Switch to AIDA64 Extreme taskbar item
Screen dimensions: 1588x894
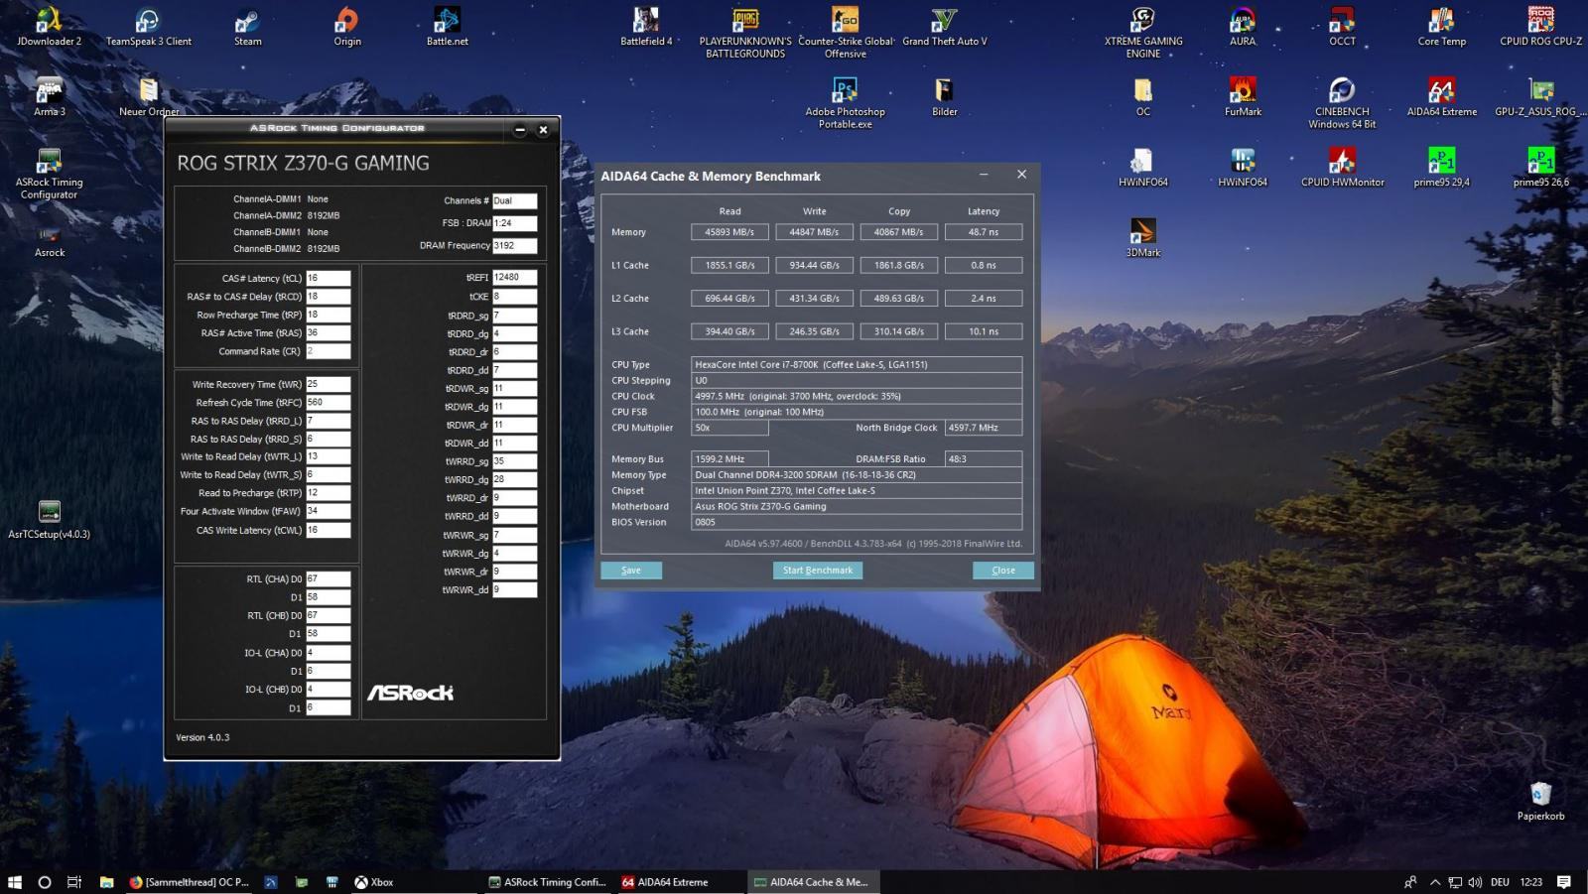pos(680,882)
